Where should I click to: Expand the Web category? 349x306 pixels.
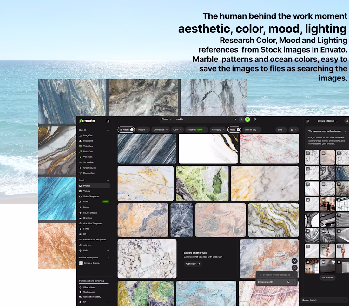point(108,251)
